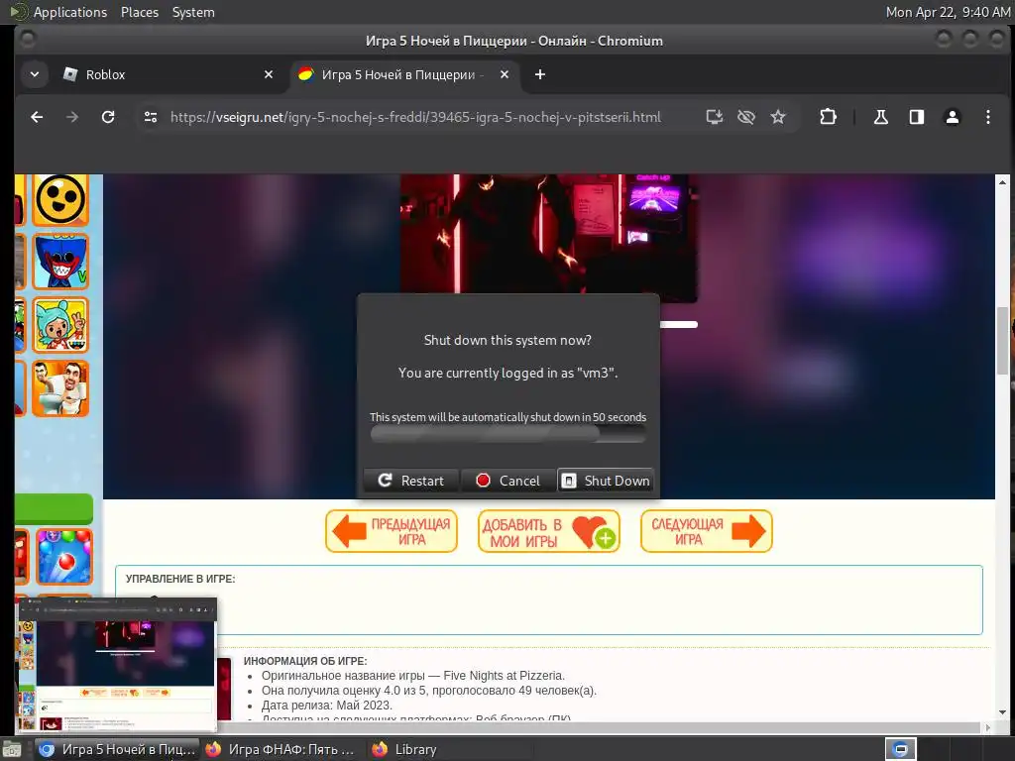Switch to the Roblox tab

point(169,74)
